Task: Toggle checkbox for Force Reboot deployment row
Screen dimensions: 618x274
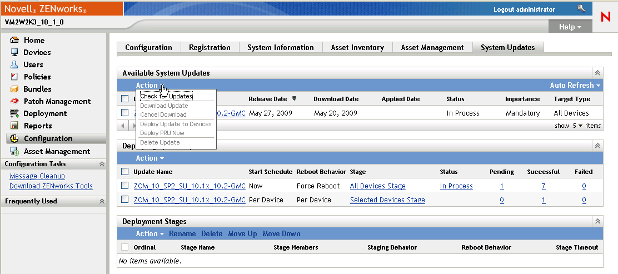Action: [x=125, y=186]
